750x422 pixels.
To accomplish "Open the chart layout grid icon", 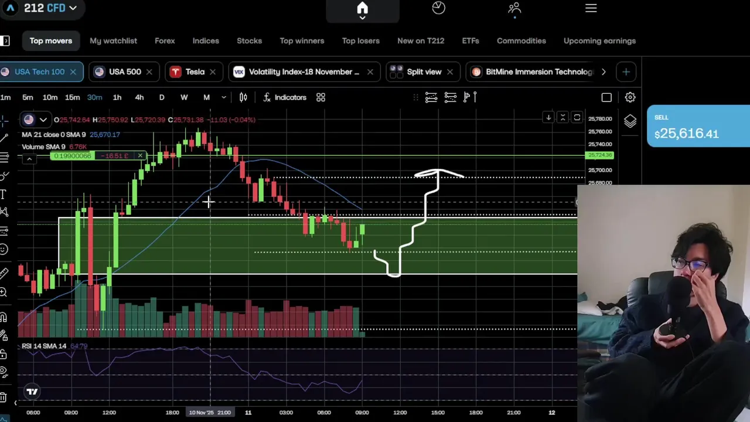I will [x=321, y=97].
